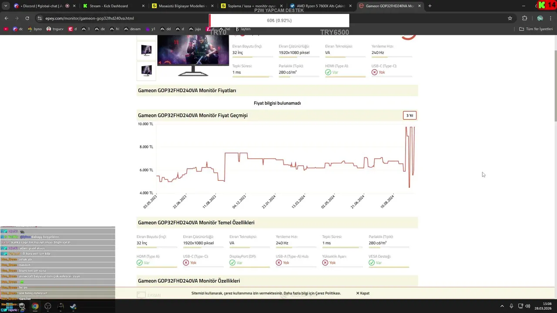Open the 'devam' bookmark

(x=132, y=29)
